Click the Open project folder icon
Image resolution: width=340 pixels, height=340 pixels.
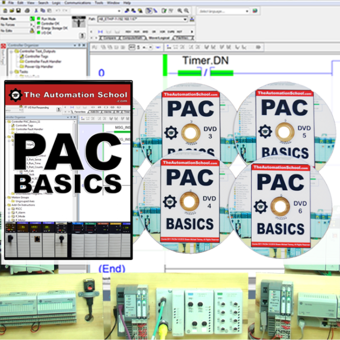pyautogui.click(x=12, y=10)
